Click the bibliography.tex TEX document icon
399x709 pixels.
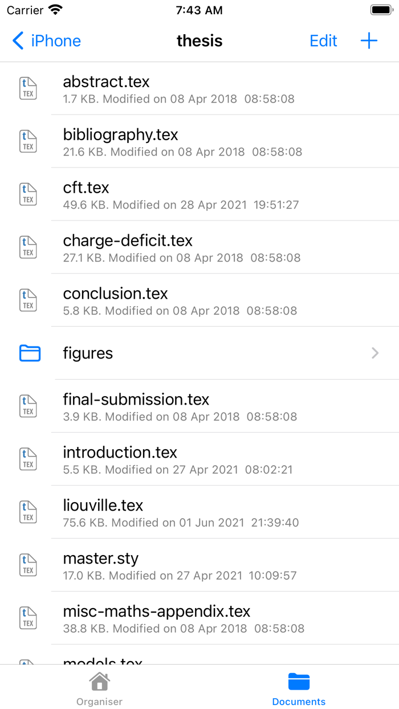point(27,141)
